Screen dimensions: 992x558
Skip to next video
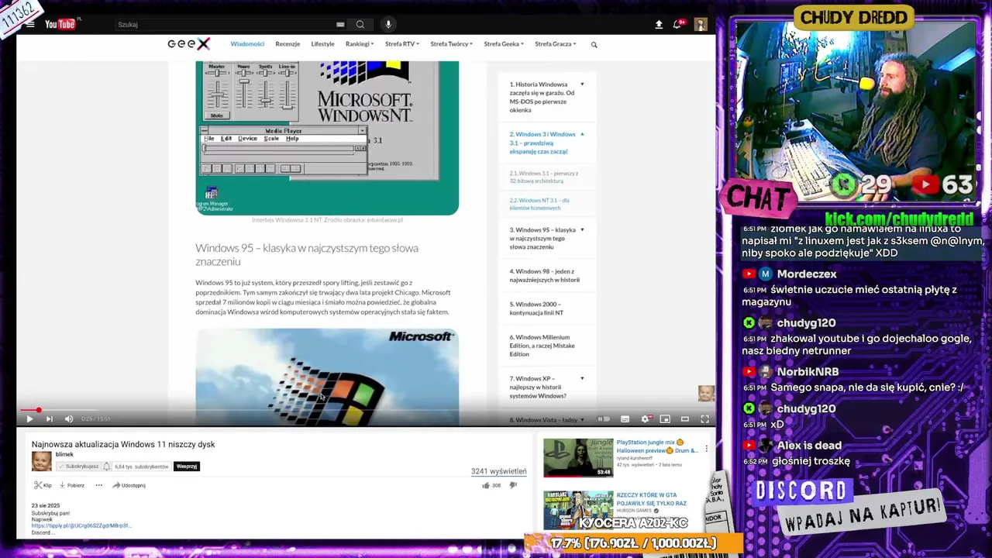(49, 419)
